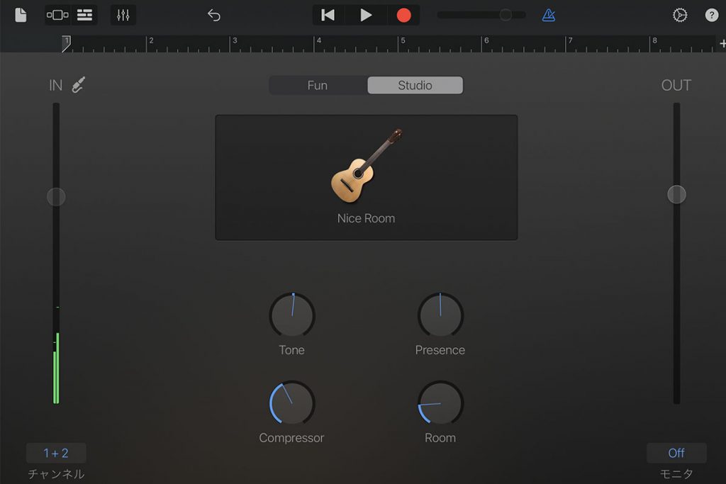Open help question mark icon
The width and height of the screenshot is (726, 484).
[712, 16]
